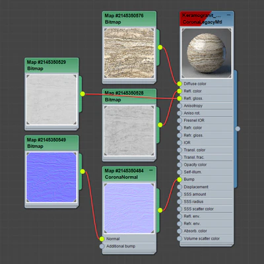Click the Additional bump input socket
The width and height of the screenshot is (264, 264).
[x=102, y=246]
